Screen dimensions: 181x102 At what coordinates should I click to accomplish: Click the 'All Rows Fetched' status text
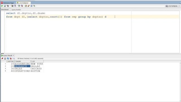[30, 59]
